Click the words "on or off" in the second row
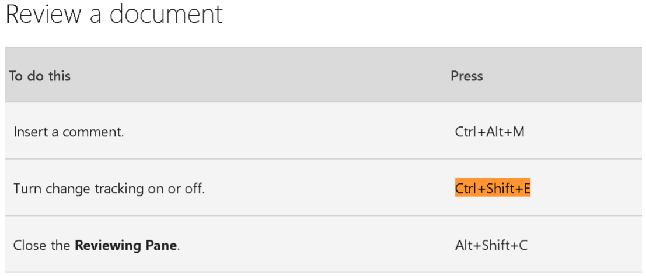This screenshot has height=276, width=646. (x=176, y=189)
